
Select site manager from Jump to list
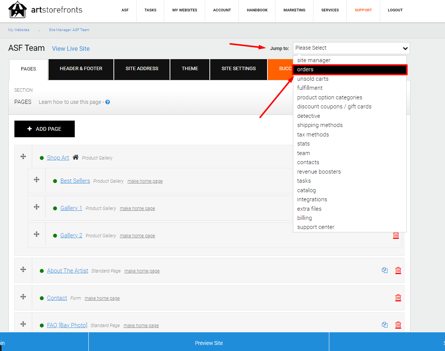(350, 60)
